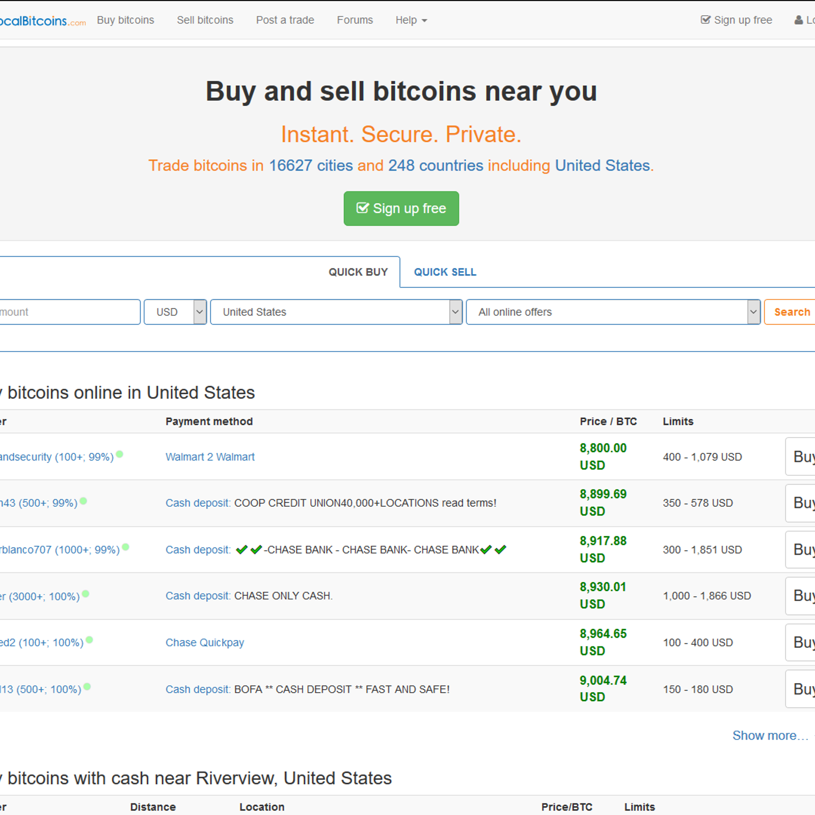Click the green Sign up free button
The height and width of the screenshot is (815, 815).
pyautogui.click(x=401, y=208)
